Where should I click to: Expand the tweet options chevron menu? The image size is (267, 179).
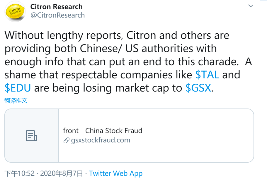(x=251, y=6)
